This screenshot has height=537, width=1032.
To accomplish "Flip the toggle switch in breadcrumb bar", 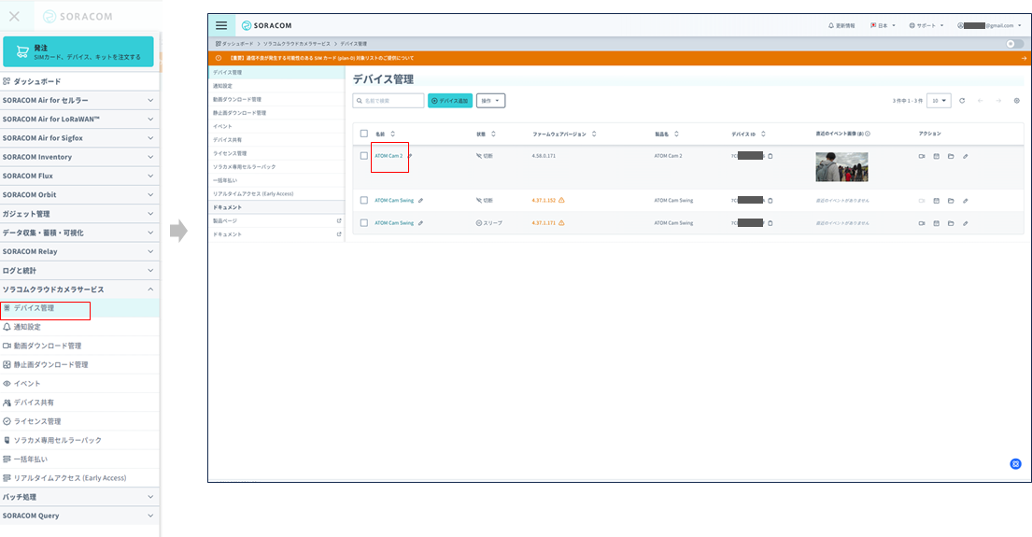I will (x=1014, y=44).
